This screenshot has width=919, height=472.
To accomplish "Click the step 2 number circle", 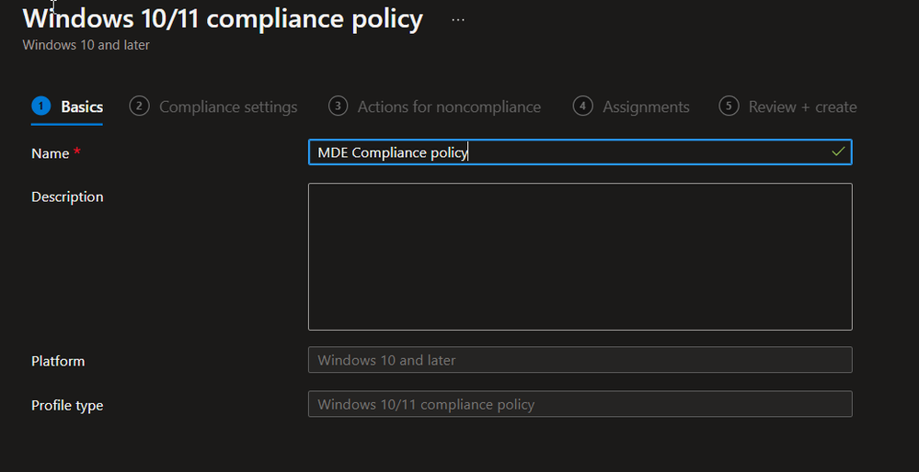I will [x=139, y=107].
